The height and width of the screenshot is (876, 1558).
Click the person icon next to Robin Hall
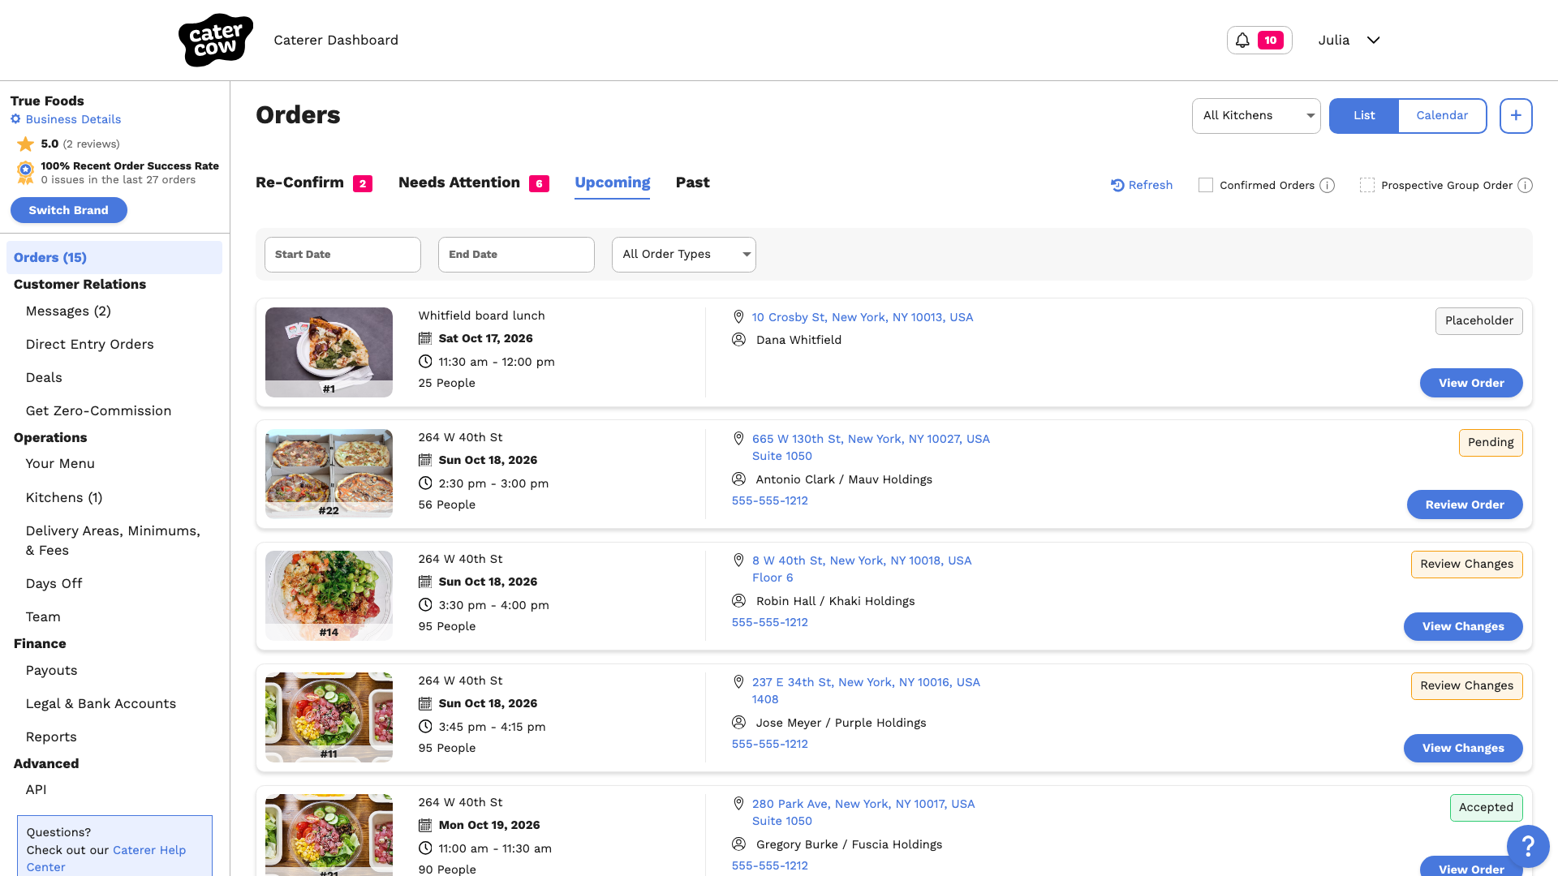[x=738, y=601]
